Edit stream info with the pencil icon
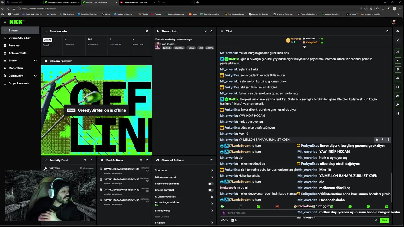Screen dimensions: 404x227 [x=205, y=31]
